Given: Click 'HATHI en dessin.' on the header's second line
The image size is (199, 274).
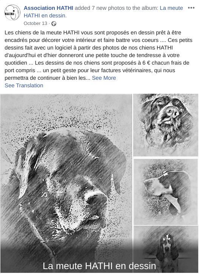Looking at the screenshot, I should click(45, 15).
